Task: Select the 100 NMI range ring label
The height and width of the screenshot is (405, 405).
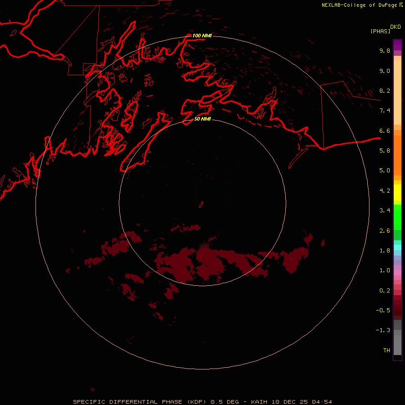Action: pos(202,36)
